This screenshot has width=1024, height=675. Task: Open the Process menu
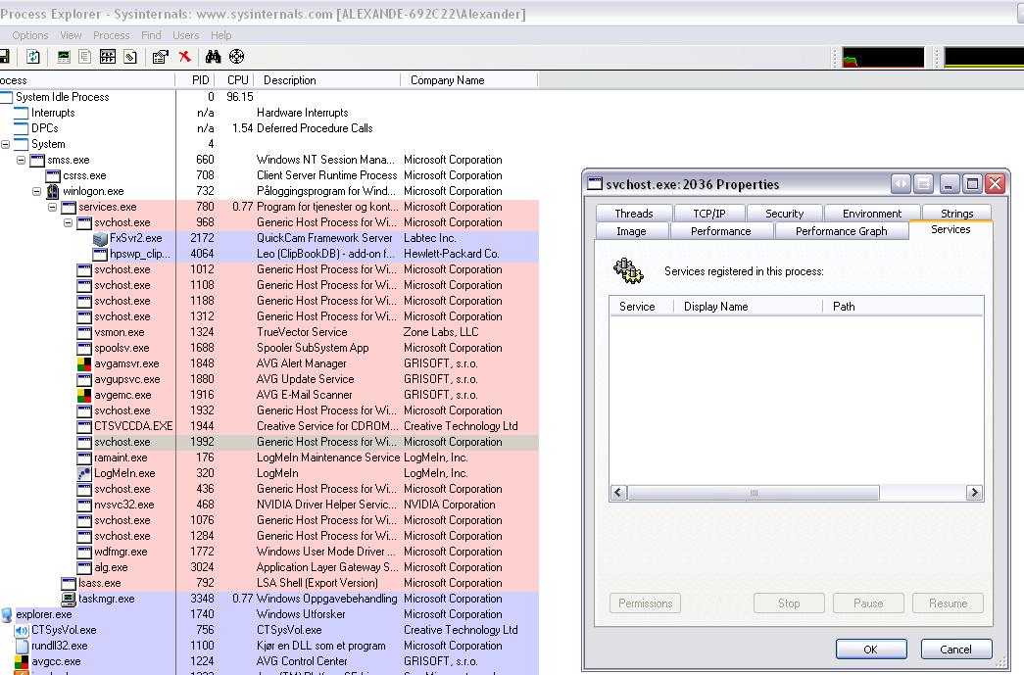(111, 35)
